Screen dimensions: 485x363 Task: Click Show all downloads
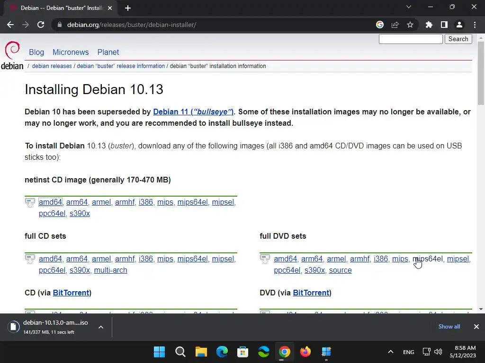tap(449, 327)
